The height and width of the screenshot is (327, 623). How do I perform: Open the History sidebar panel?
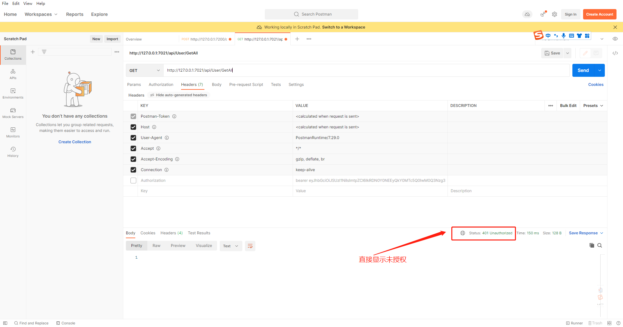point(13,152)
